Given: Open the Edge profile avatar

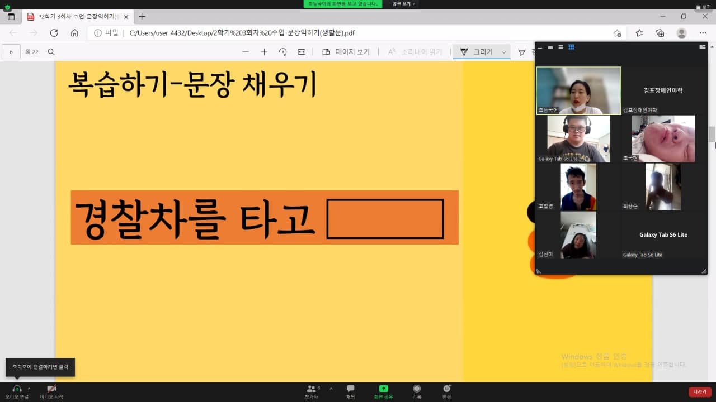Looking at the screenshot, I should (681, 33).
